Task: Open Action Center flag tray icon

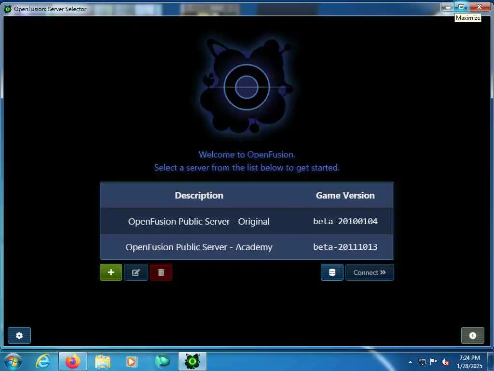Action: point(434,362)
